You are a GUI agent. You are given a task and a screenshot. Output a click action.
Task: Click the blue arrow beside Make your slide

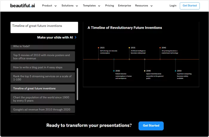(76, 37)
